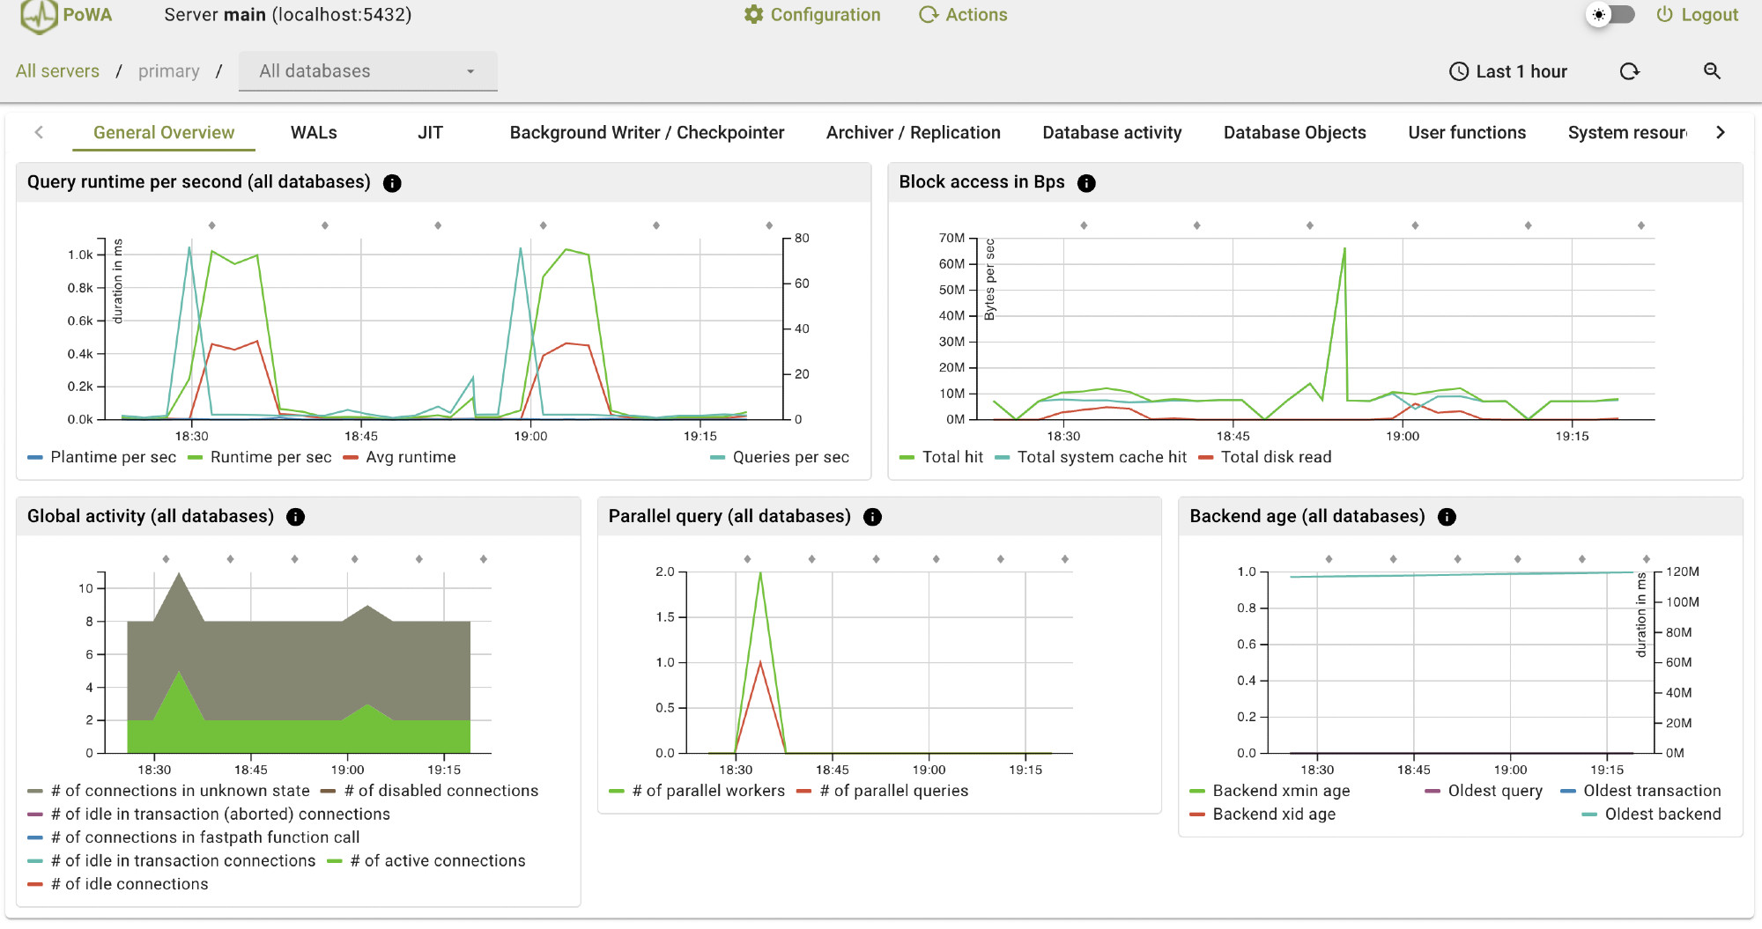Screen dimensions: 1762x929
Task: Go to All servers breadcrumb
Action: coord(57,71)
